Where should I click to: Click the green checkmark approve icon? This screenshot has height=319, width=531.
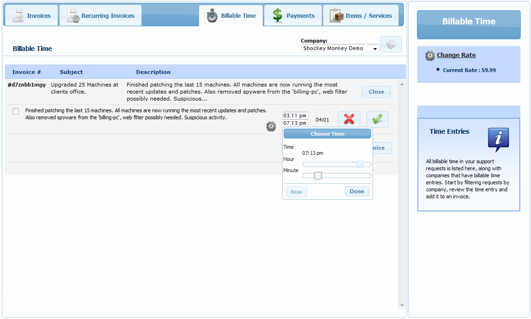coord(377,119)
